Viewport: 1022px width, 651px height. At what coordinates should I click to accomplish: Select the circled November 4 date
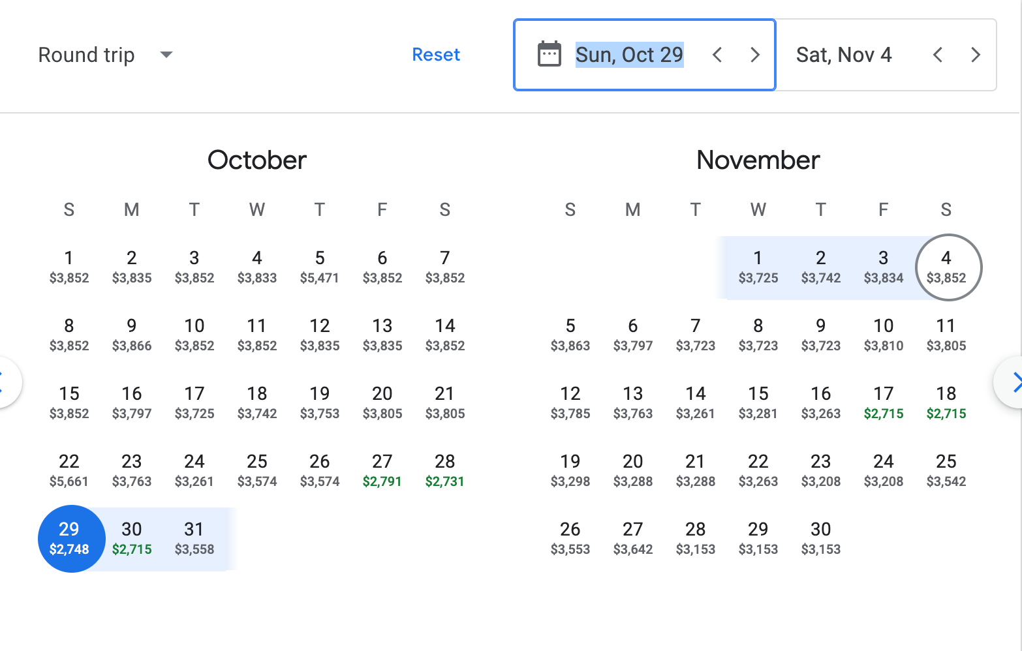pyautogui.click(x=948, y=267)
